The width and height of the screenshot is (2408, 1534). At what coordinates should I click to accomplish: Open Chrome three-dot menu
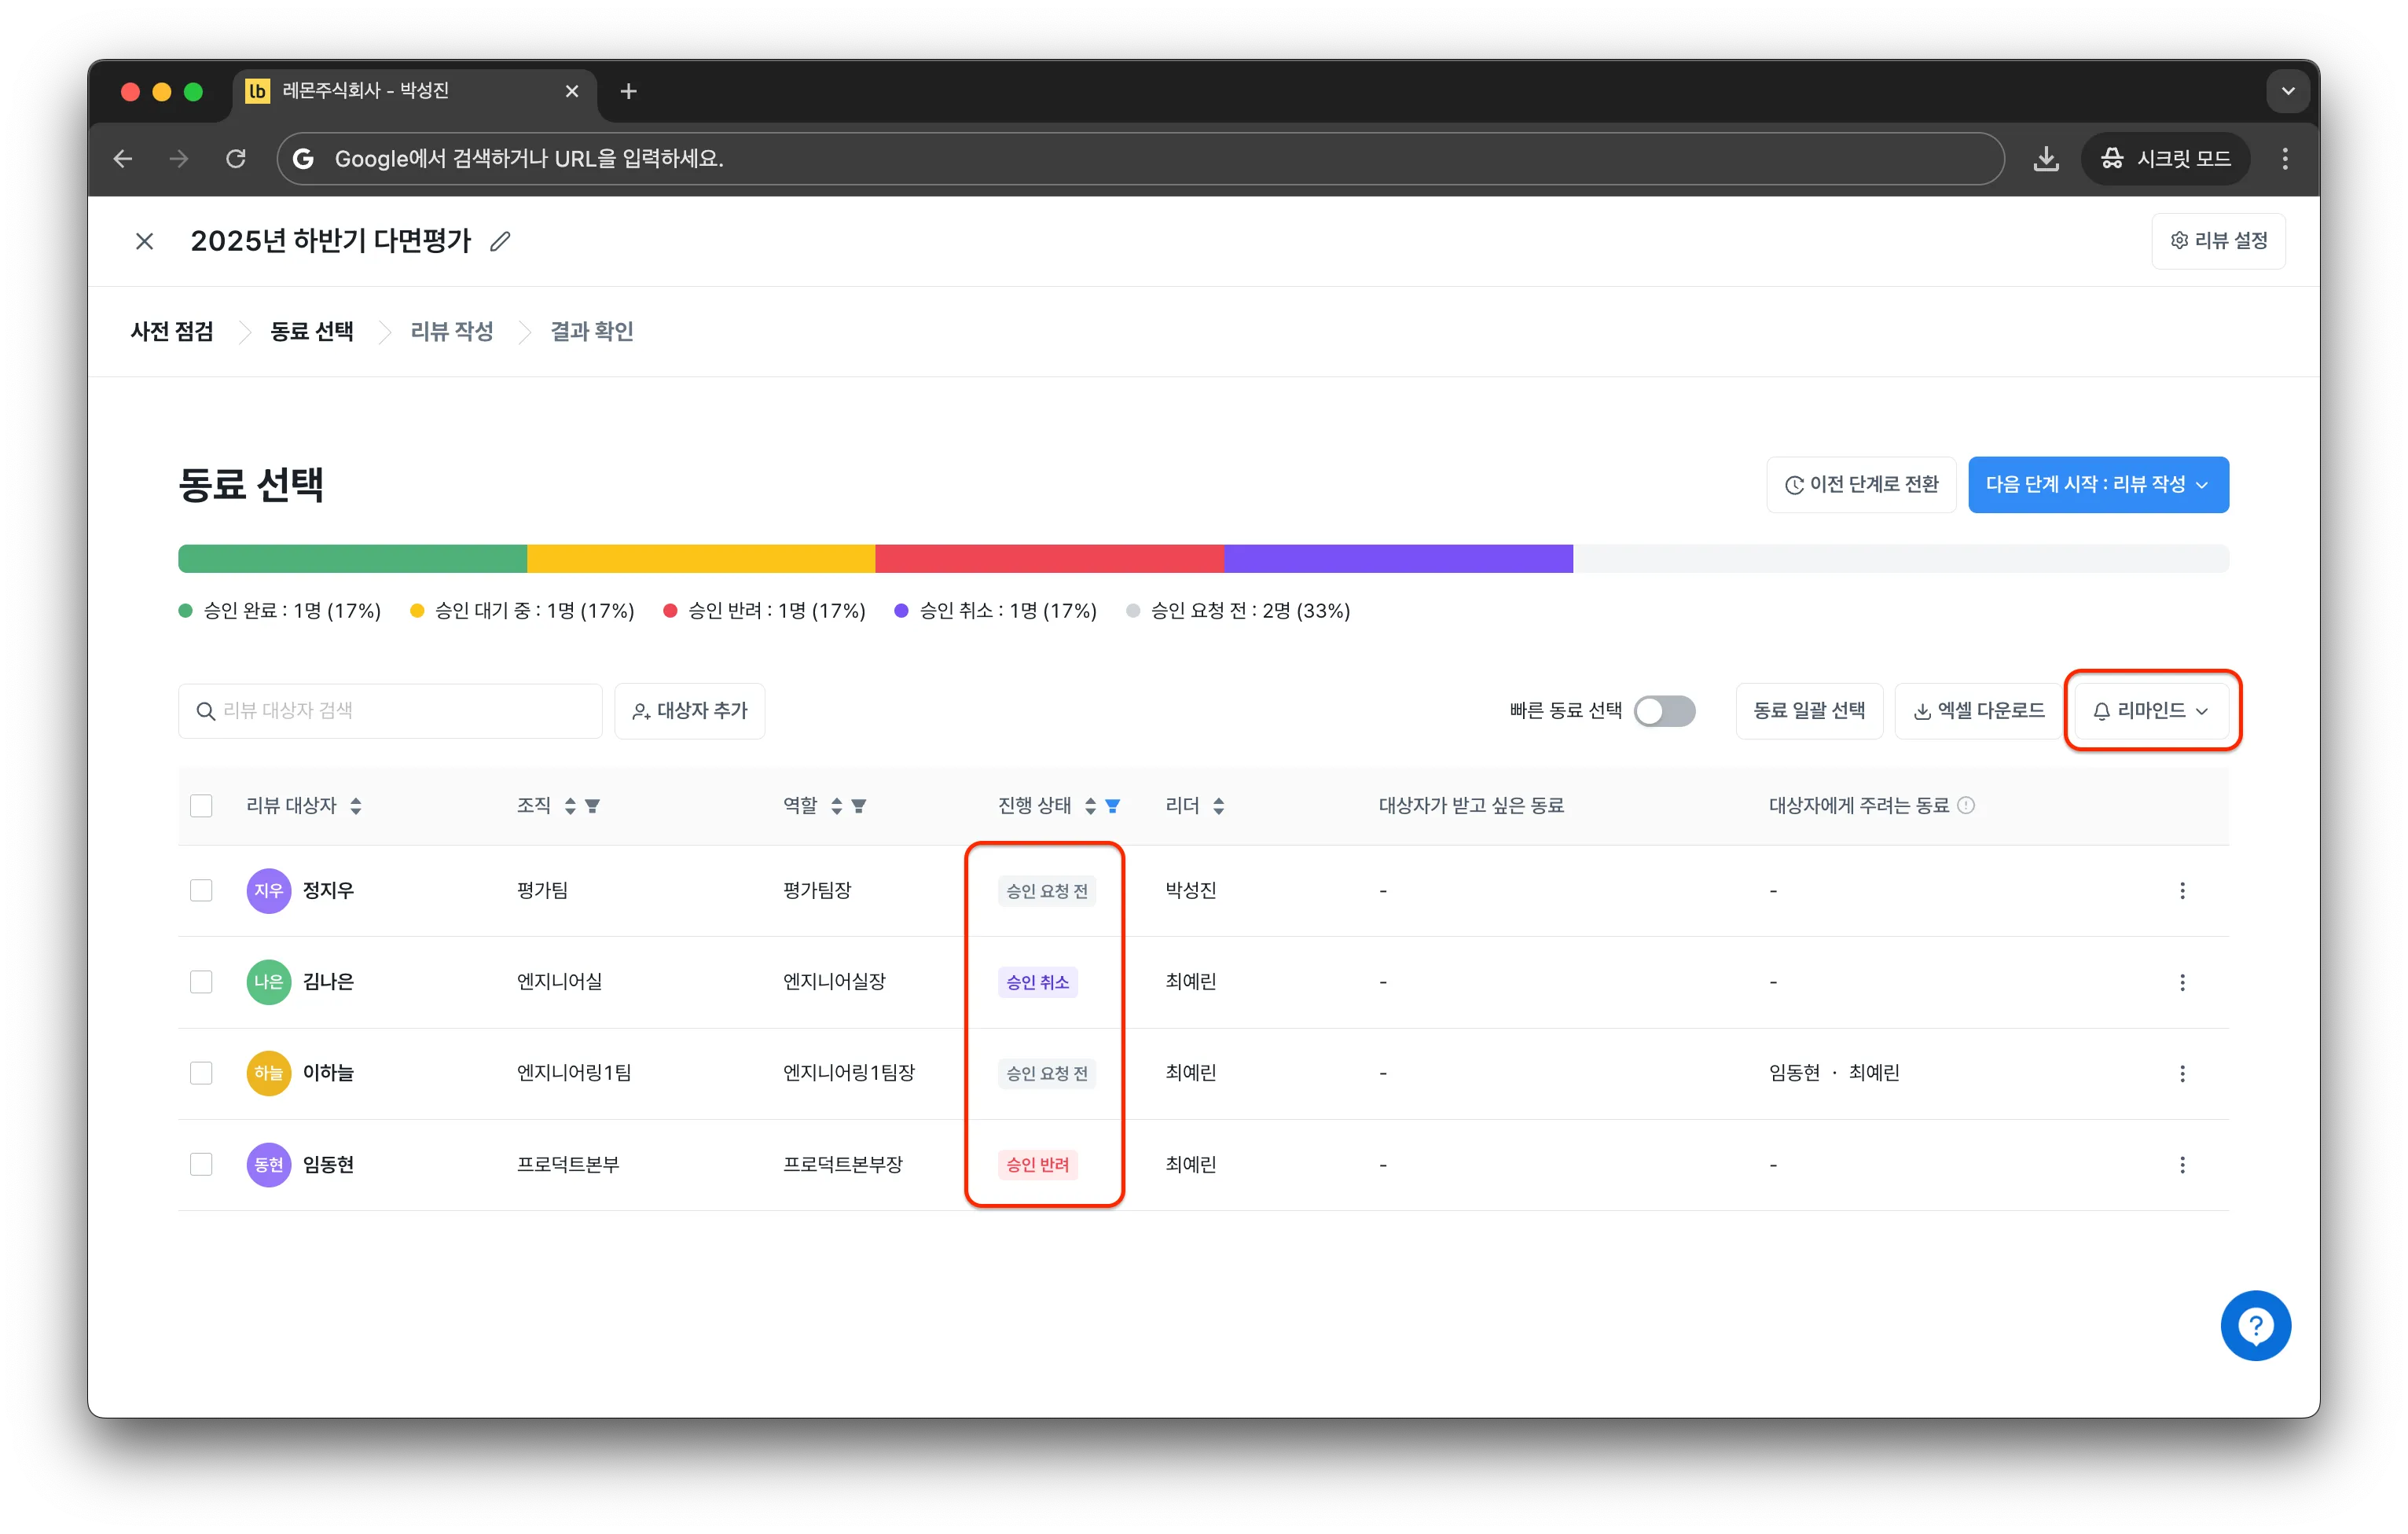pyautogui.click(x=2284, y=158)
